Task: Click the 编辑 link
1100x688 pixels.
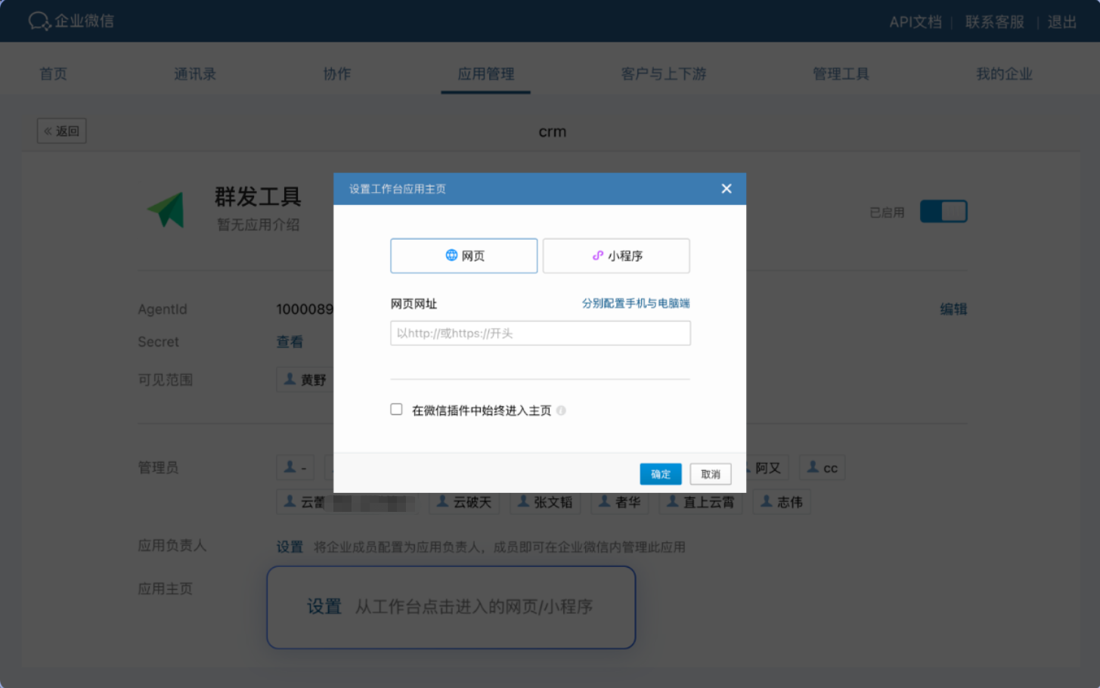Action: tap(953, 308)
